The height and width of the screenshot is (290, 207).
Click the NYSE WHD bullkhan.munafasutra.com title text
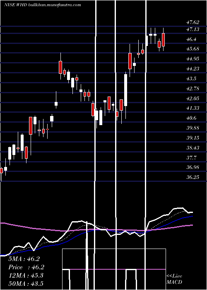tap(43, 5)
